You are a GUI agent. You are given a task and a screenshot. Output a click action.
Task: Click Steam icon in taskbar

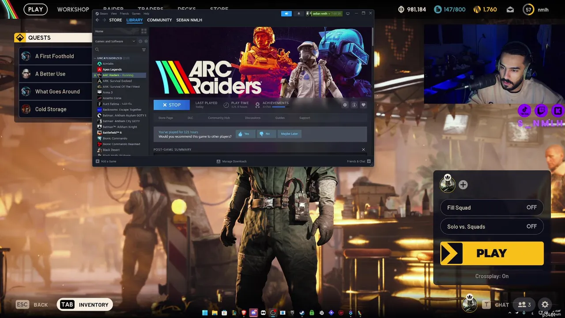[x=302, y=313]
